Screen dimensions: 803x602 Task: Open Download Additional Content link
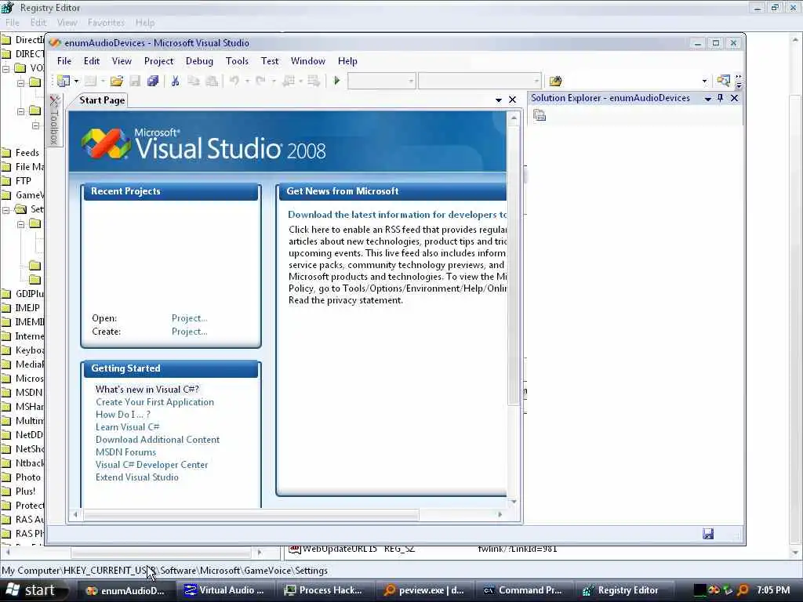tap(157, 439)
